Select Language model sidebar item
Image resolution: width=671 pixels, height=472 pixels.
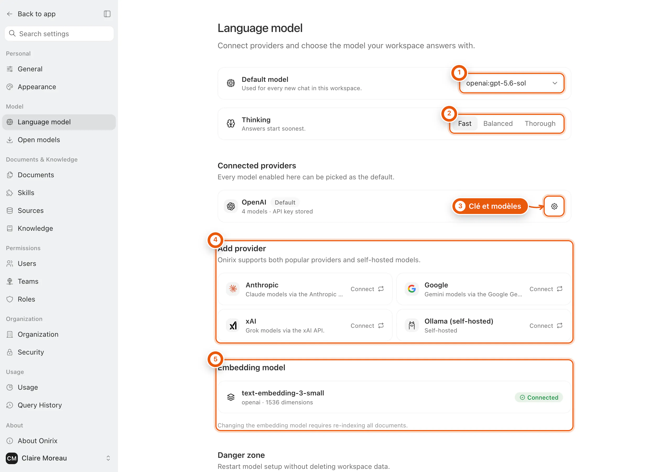click(x=59, y=122)
